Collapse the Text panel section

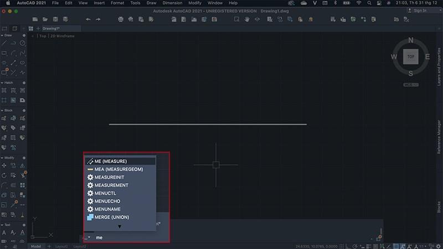tap(2, 225)
